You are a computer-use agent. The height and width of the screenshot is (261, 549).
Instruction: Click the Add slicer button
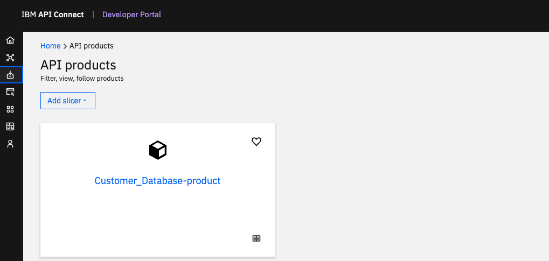click(x=68, y=101)
